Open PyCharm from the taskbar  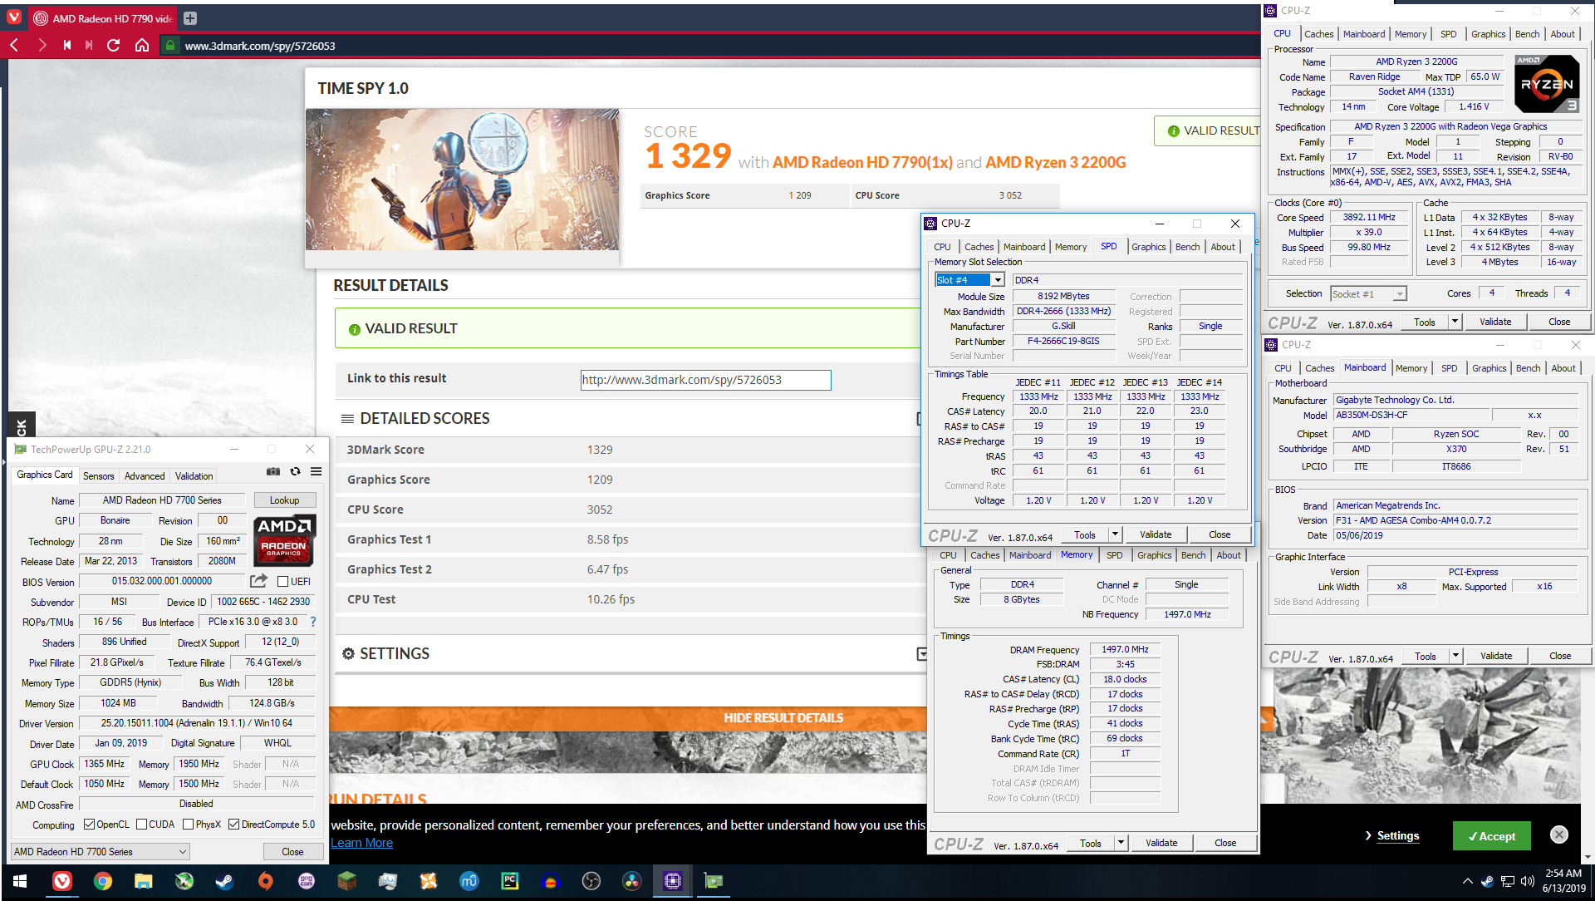[510, 881]
